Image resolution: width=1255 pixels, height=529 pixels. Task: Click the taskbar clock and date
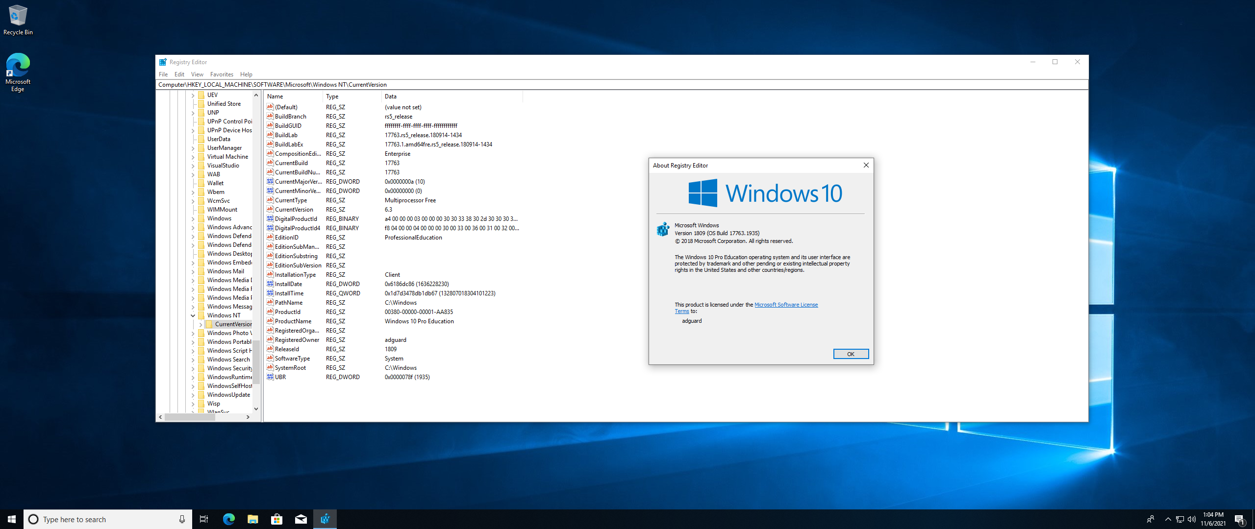[x=1213, y=519]
